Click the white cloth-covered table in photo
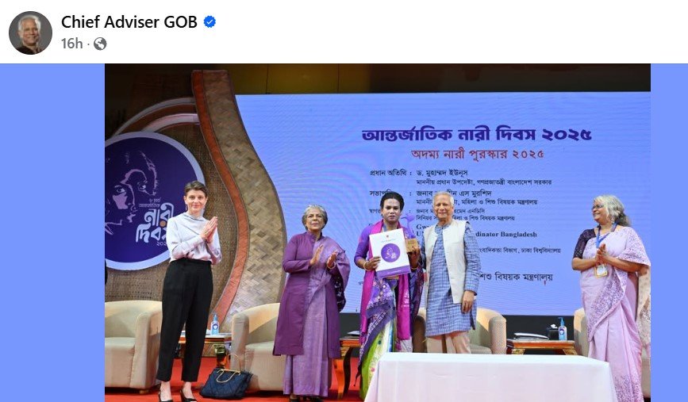 coord(490,377)
